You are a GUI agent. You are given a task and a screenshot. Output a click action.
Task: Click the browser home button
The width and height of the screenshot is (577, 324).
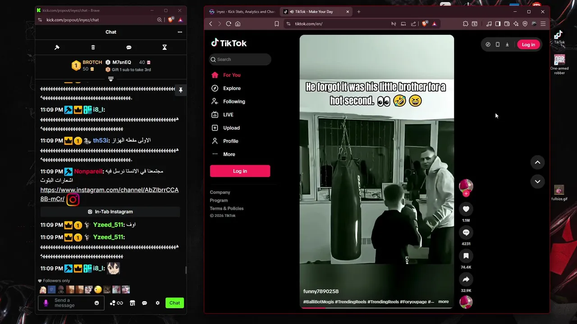pyautogui.click(x=238, y=24)
